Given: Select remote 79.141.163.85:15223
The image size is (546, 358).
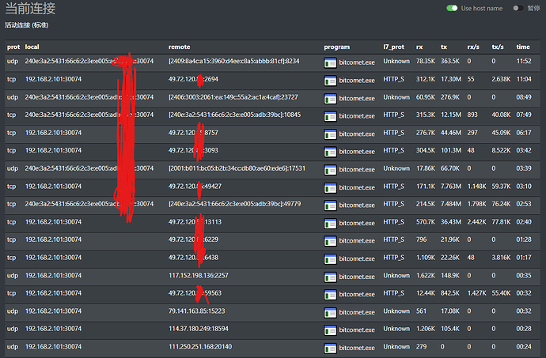Looking at the screenshot, I should point(197,311).
